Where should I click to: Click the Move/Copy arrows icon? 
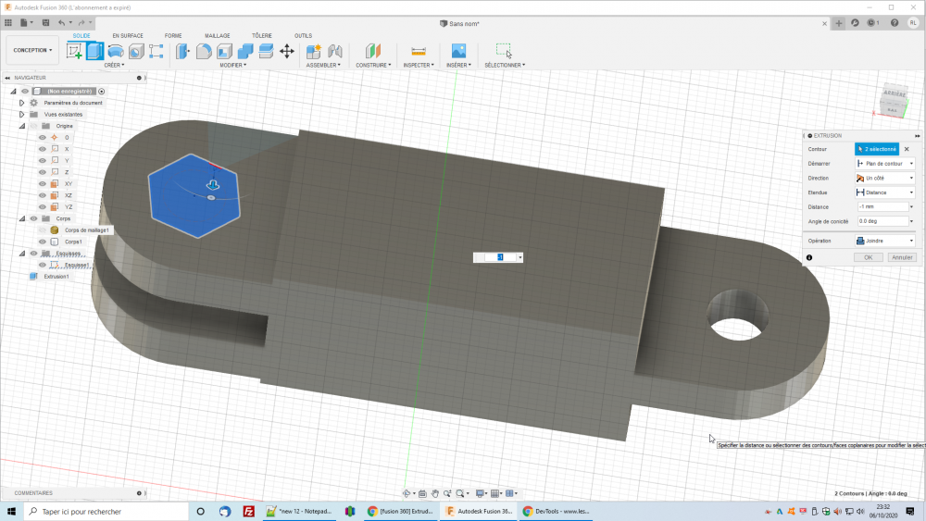(x=287, y=51)
